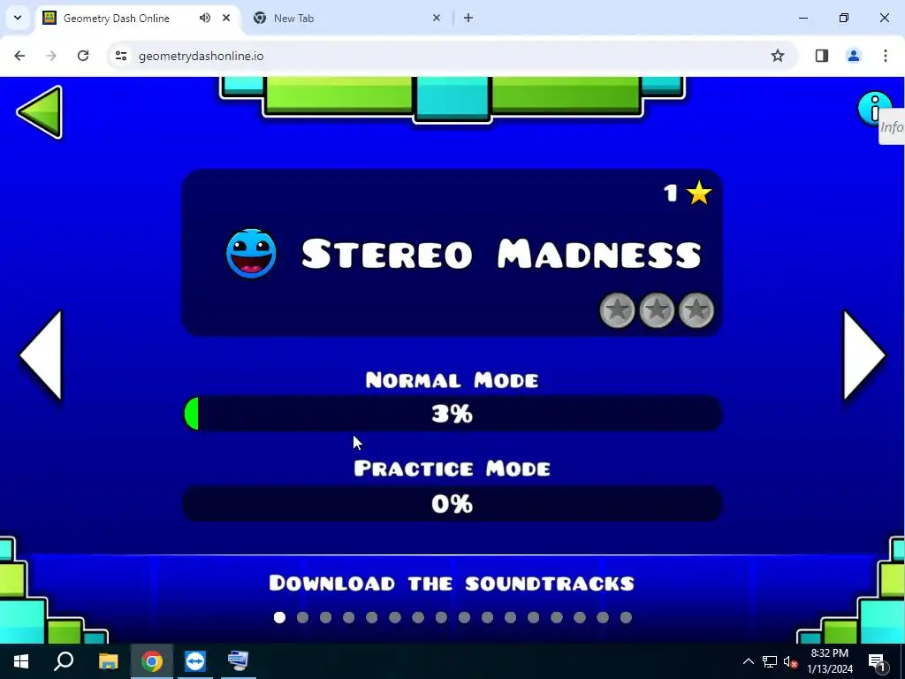
Task: Click the second gray secret coin
Action: click(x=657, y=310)
